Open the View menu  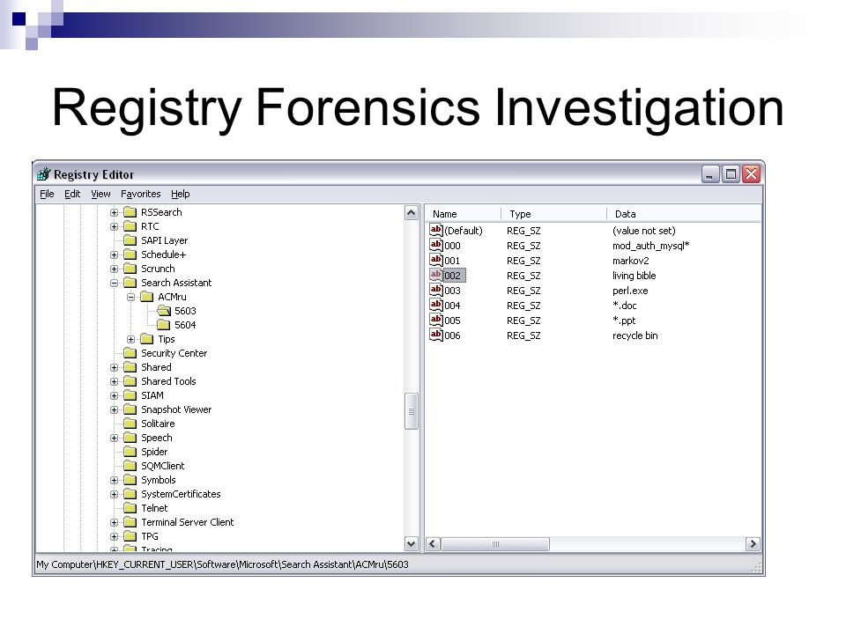(x=100, y=194)
